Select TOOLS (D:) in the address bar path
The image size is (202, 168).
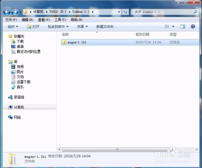[58, 12]
